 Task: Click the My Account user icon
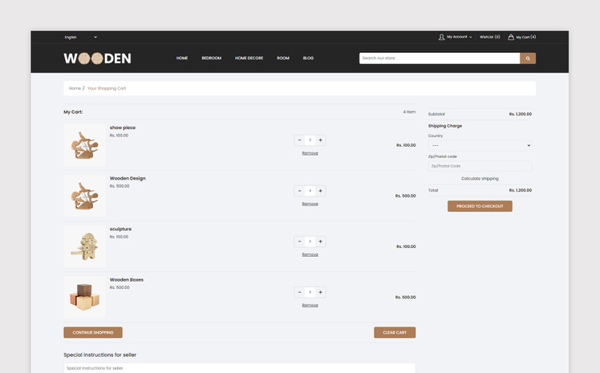tap(441, 37)
